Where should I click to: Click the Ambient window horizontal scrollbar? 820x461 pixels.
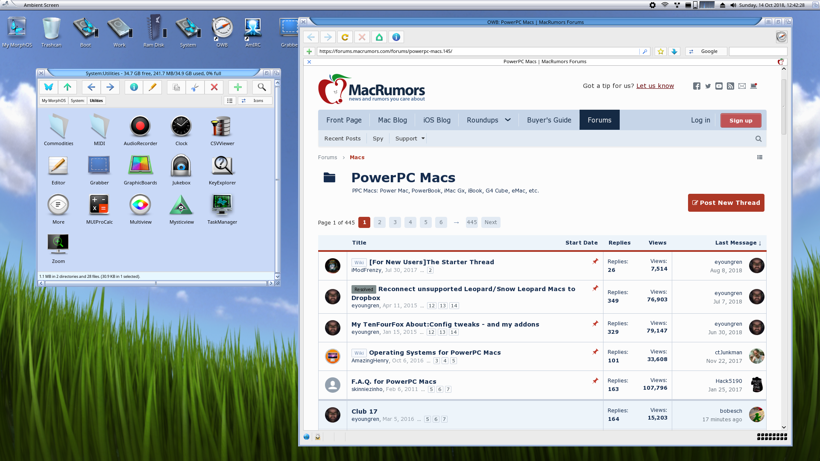point(156,283)
